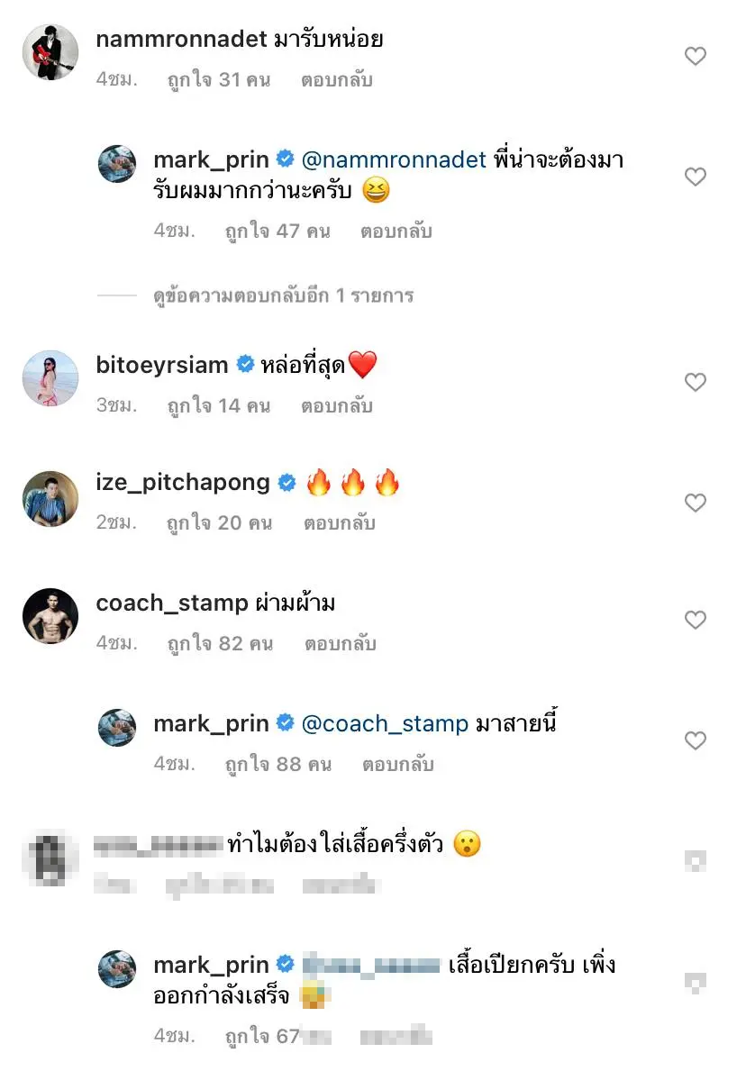
Task: Open the ize_pitchapong username
Action: click(183, 483)
